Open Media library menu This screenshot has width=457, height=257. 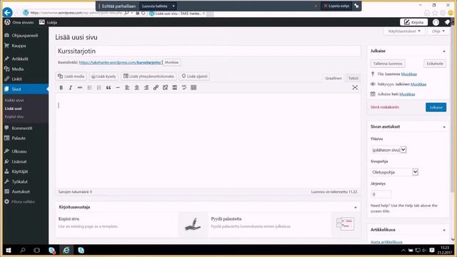(17, 69)
